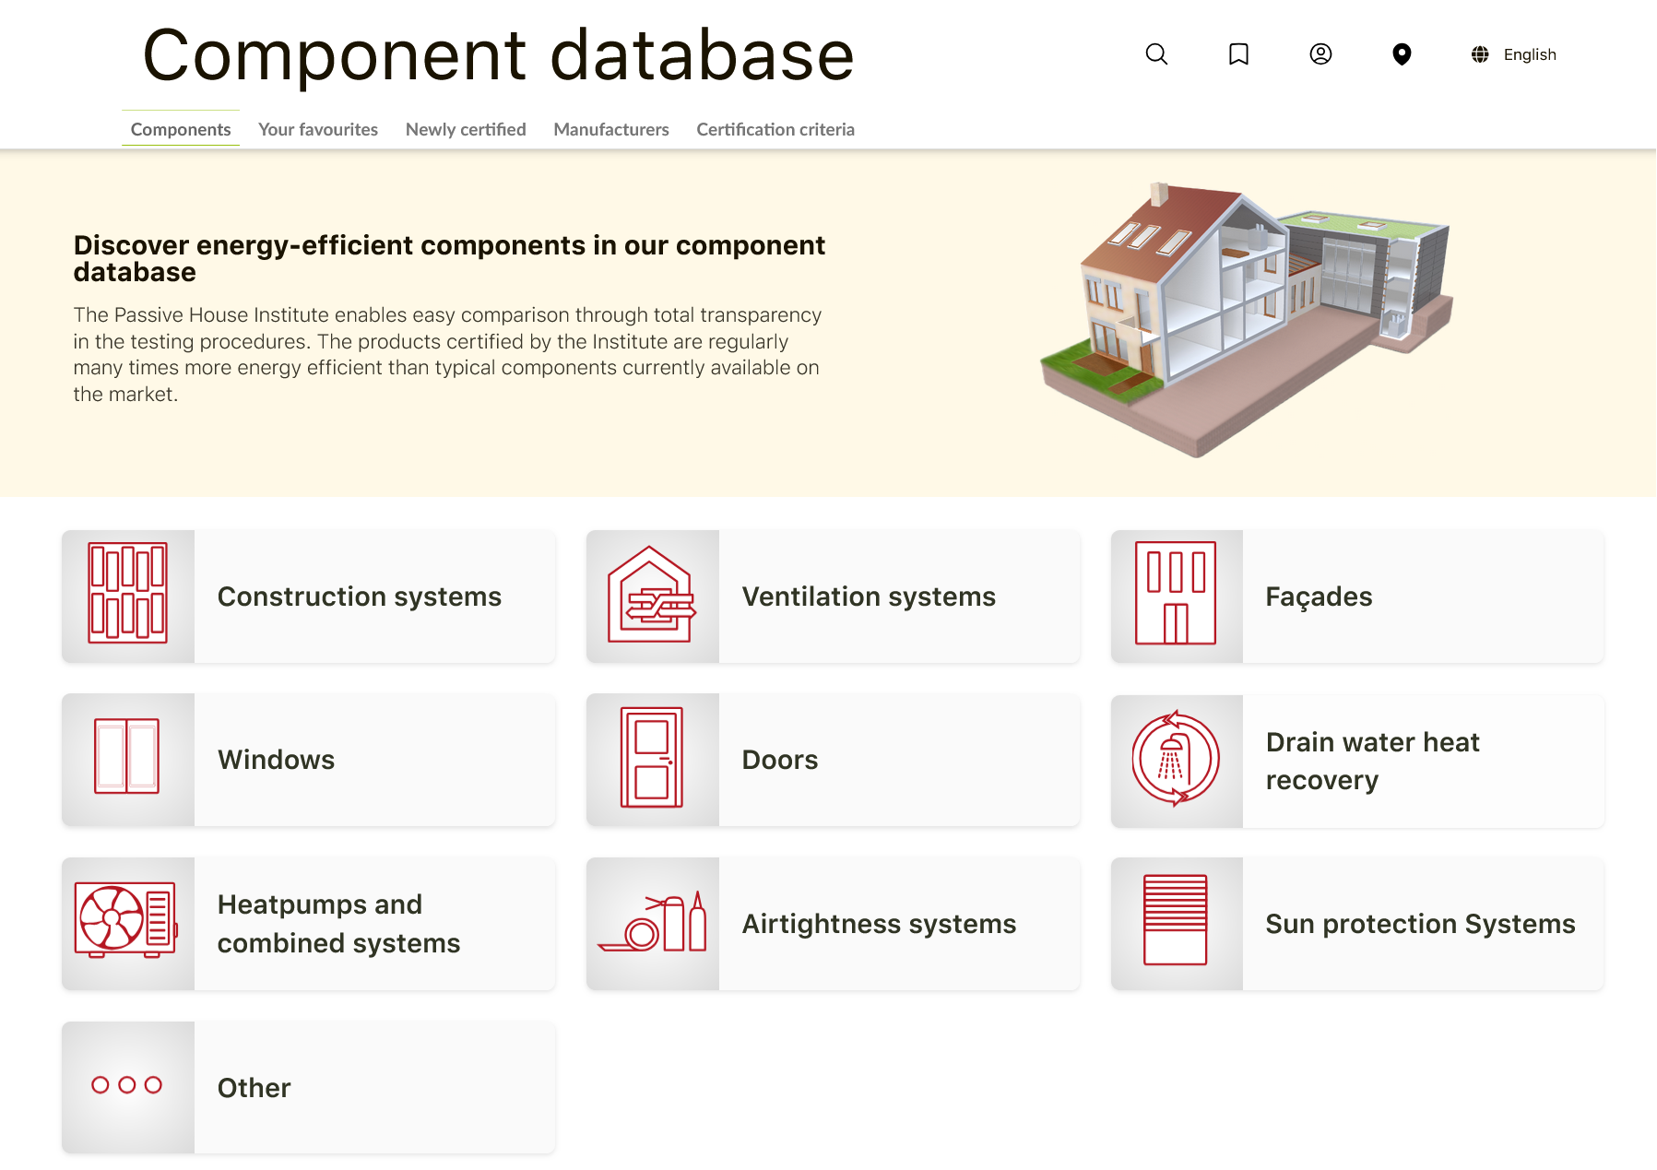Click the Ventilation systems house icon
1657x1170 pixels.
651,595
